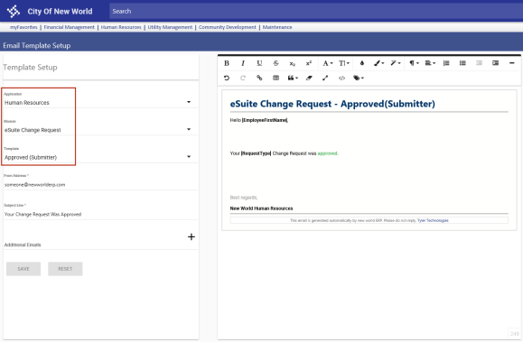Click the green 'approved' word in editor
The image size is (523, 342).
point(328,153)
